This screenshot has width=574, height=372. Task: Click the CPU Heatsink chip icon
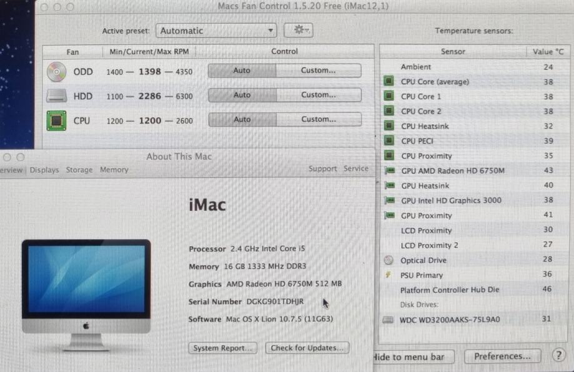pos(388,126)
